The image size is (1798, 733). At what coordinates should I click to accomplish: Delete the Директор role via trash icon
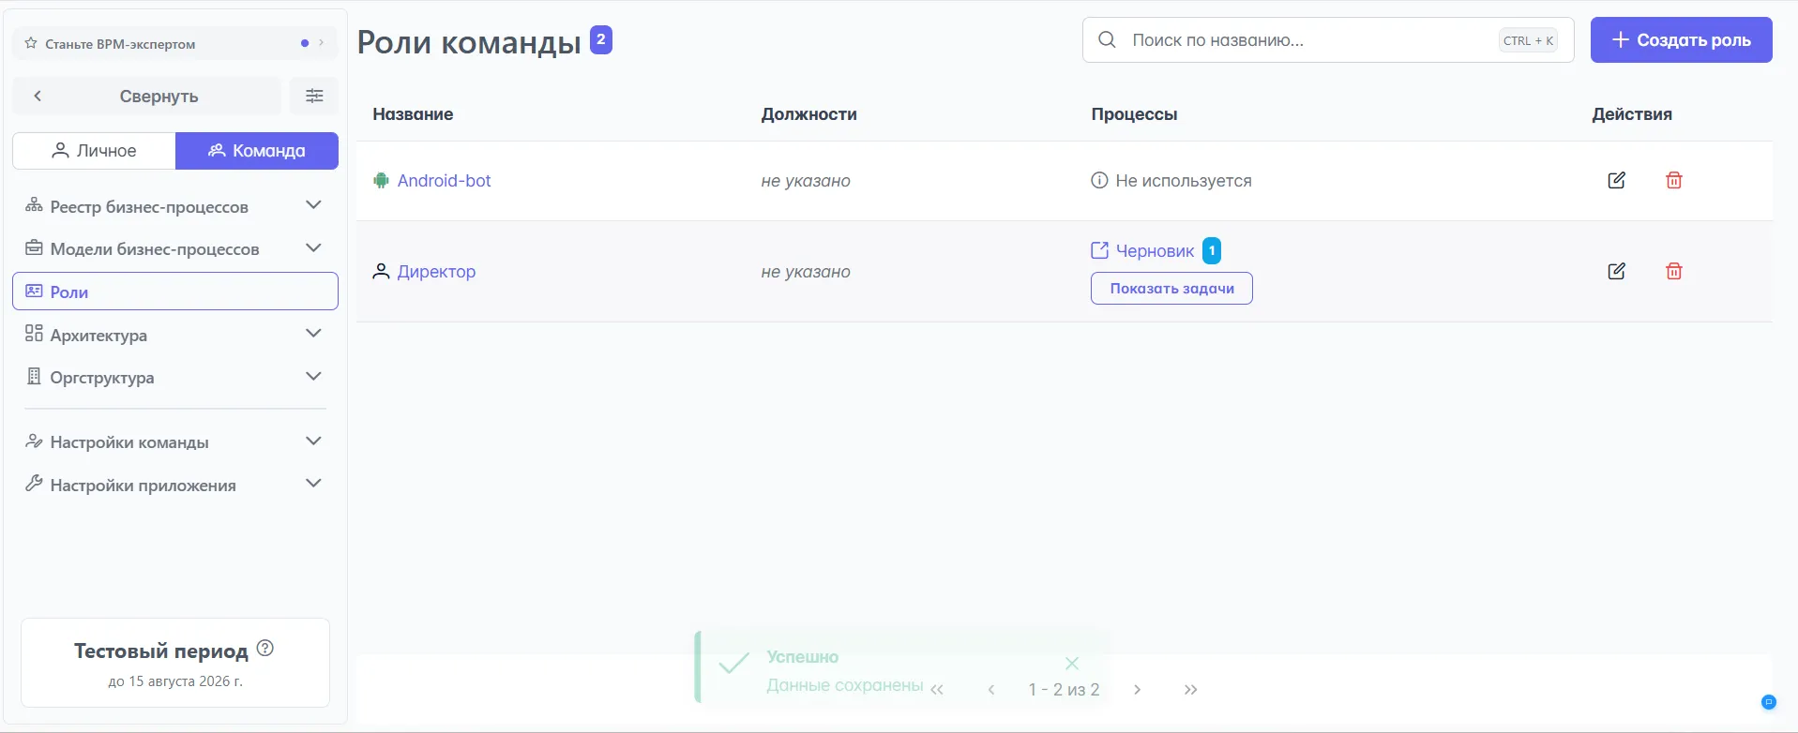[x=1673, y=271]
